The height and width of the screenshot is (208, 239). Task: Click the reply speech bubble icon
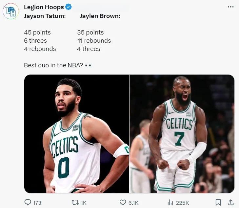click(28, 202)
